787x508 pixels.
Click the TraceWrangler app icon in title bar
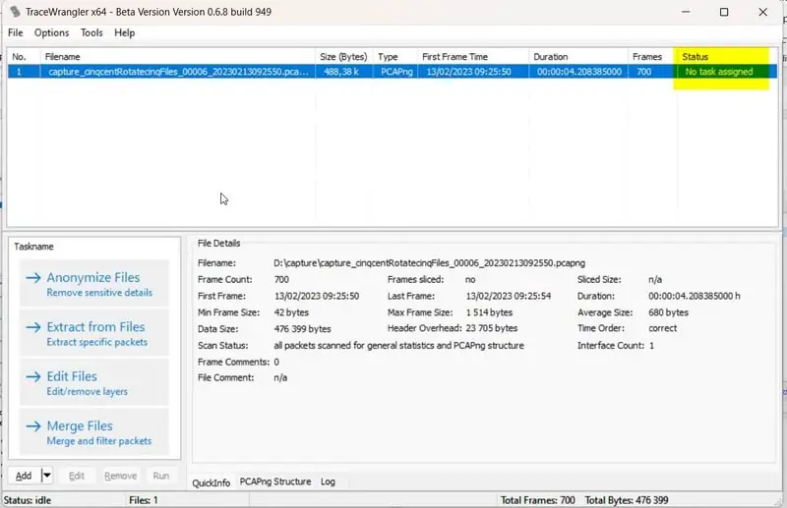point(15,12)
